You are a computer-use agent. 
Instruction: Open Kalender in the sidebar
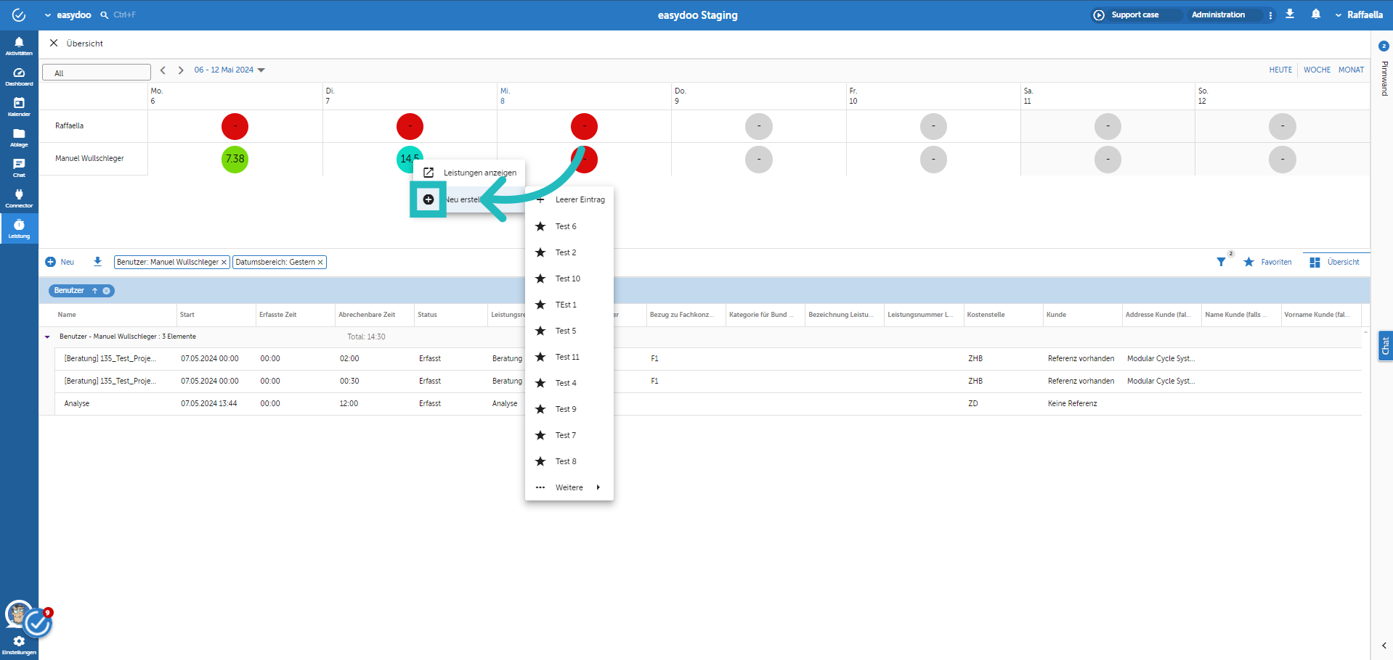coord(19,107)
